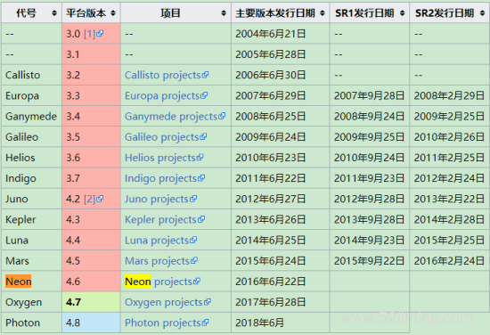Click 主要版本发行日期 header text
Viewport: 490px width, 335px height.
275,13
